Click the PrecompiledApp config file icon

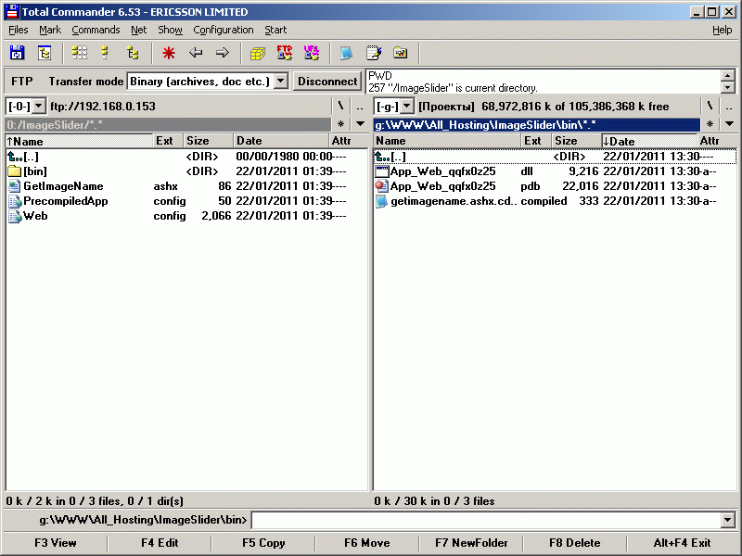(x=15, y=201)
